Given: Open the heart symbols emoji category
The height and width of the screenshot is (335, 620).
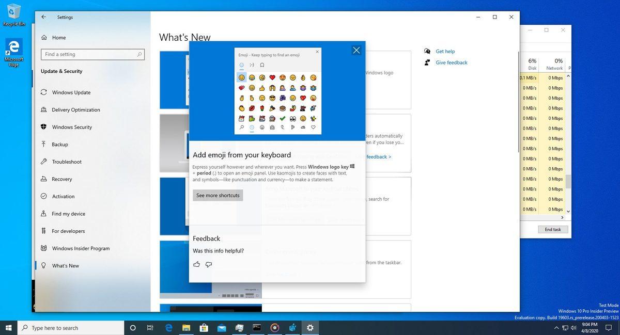Looking at the screenshot, I should pos(313,127).
